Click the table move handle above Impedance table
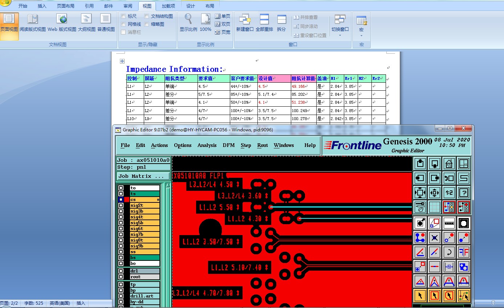 coord(122,61)
